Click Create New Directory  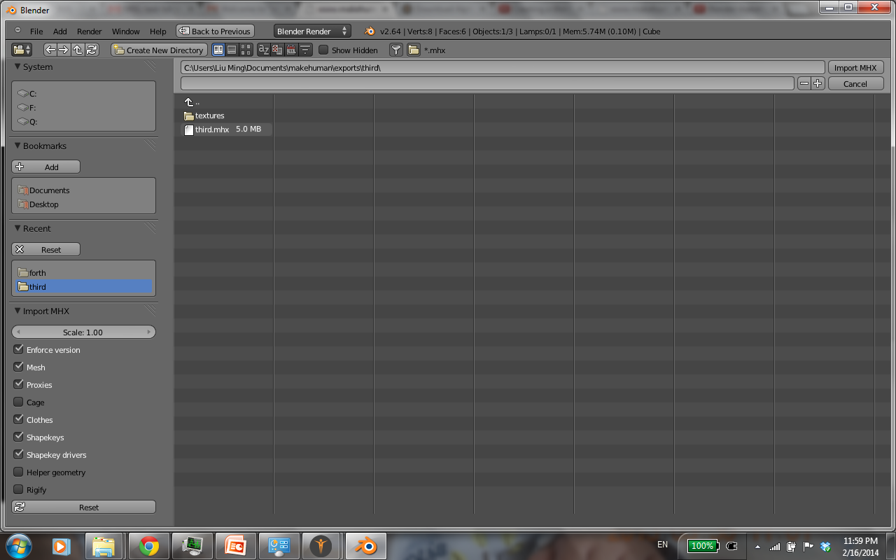click(158, 50)
